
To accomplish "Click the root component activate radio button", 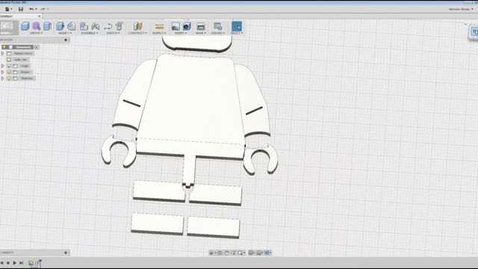I will coord(37,47).
